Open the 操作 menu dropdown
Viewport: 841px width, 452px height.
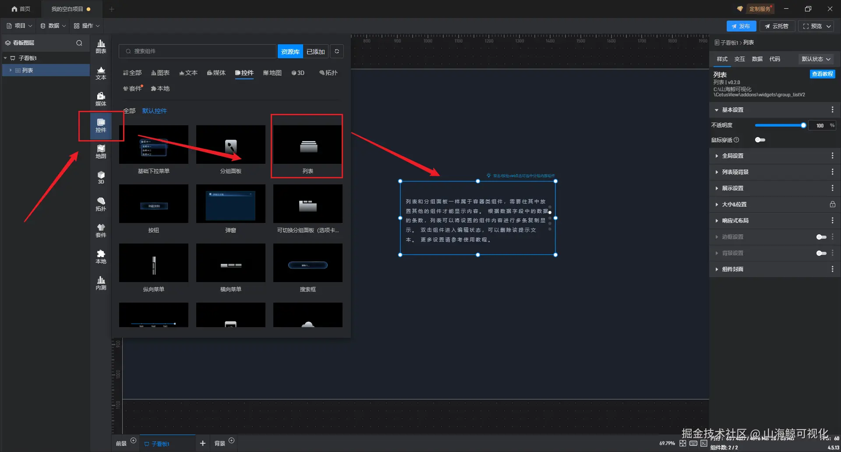87,26
